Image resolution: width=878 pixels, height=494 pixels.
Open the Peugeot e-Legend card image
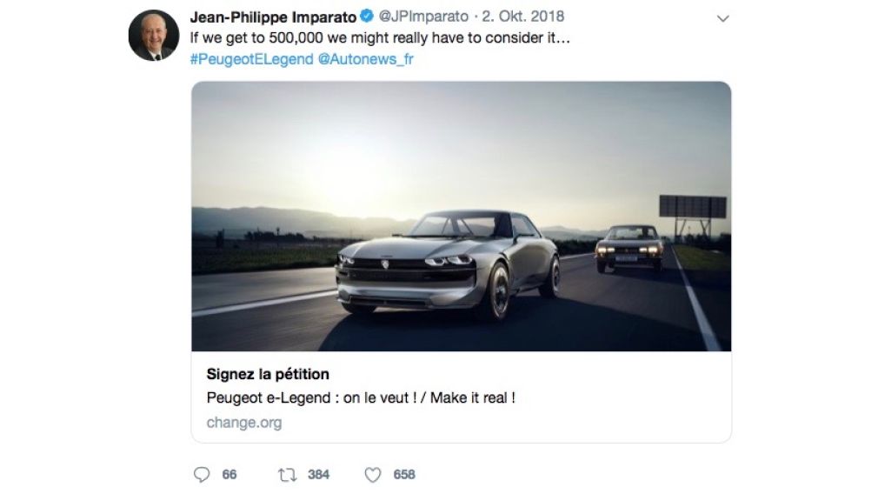pyautogui.click(x=461, y=216)
